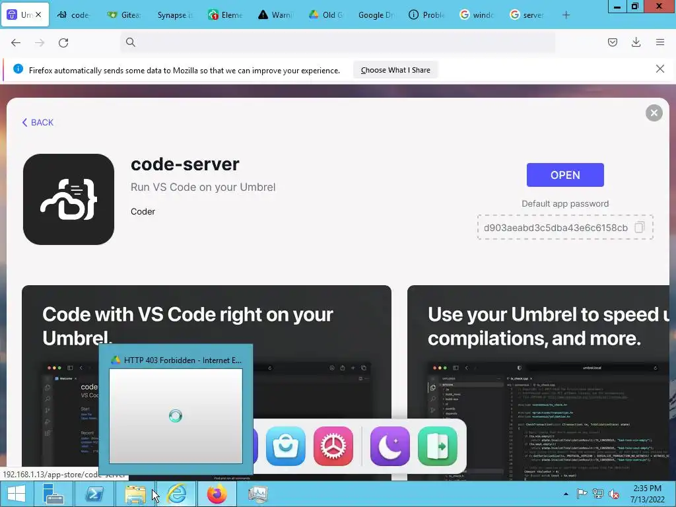
Task: Open Server Manager from taskbar
Action: 53,494
